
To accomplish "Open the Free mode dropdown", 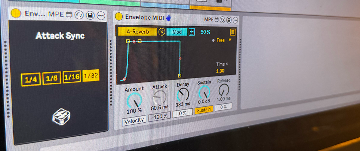I will [x=222, y=40].
